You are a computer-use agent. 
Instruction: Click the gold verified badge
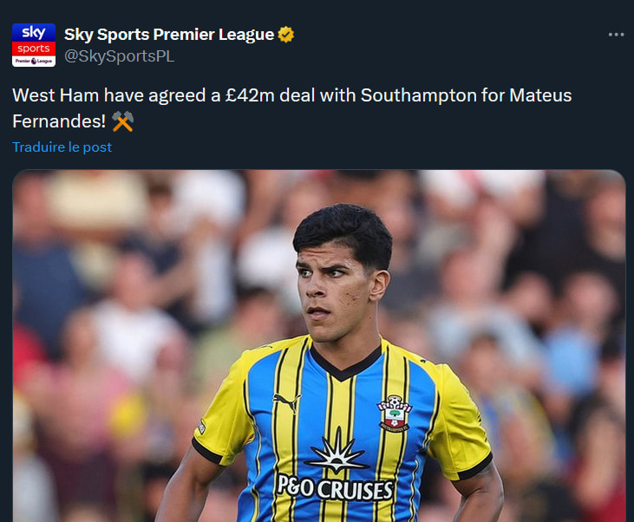tap(286, 35)
